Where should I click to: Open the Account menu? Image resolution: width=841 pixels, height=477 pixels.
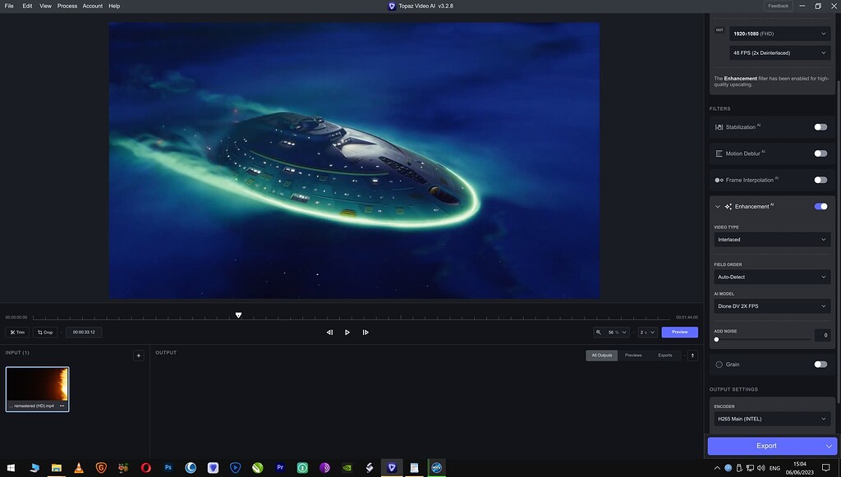[92, 6]
